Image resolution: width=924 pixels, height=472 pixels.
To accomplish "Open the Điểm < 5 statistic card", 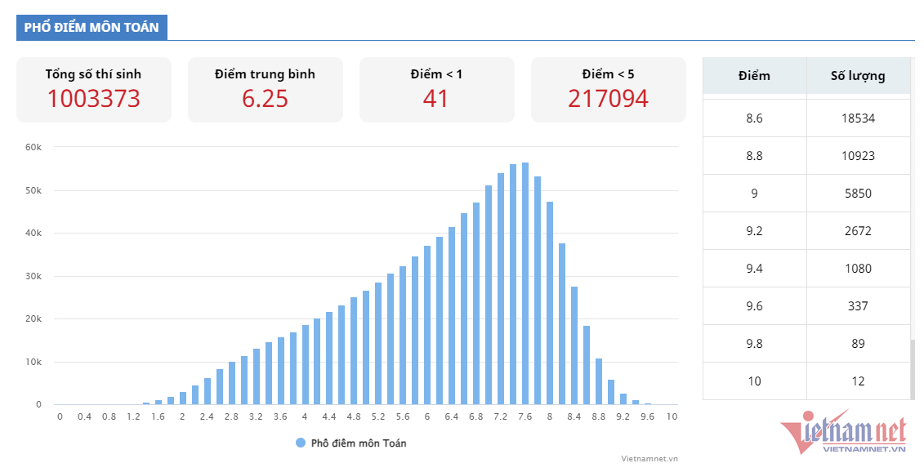I will (x=608, y=90).
